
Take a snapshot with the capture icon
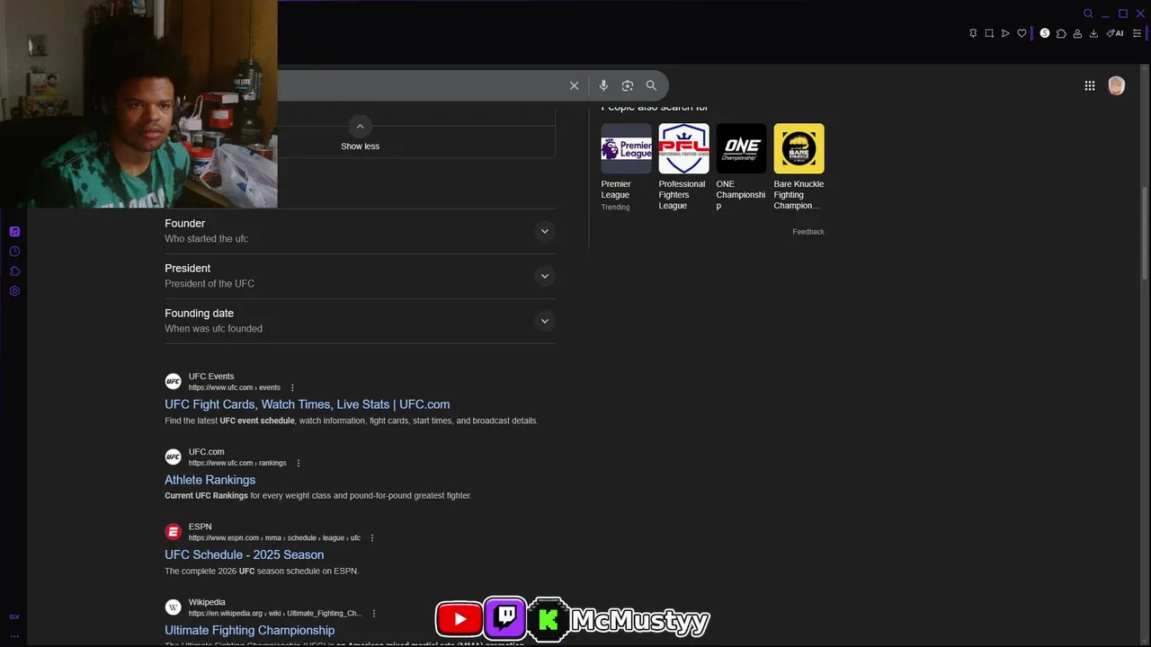coord(989,33)
